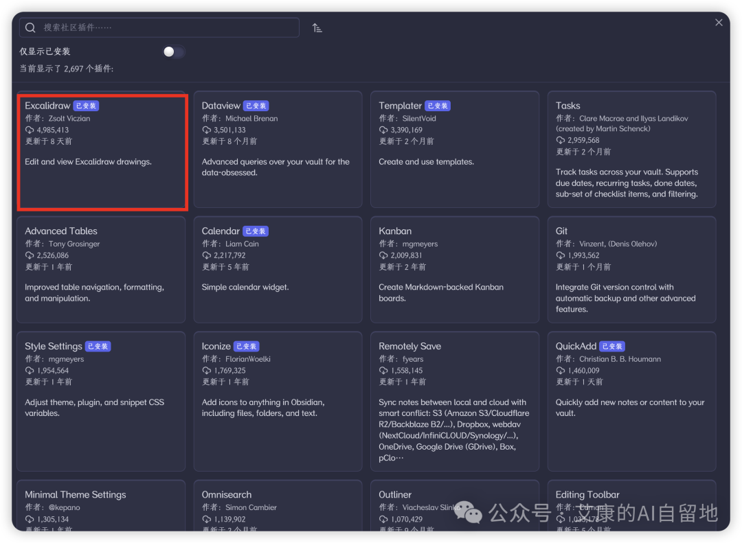Click author name Tony Grosinger

click(74, 244)
